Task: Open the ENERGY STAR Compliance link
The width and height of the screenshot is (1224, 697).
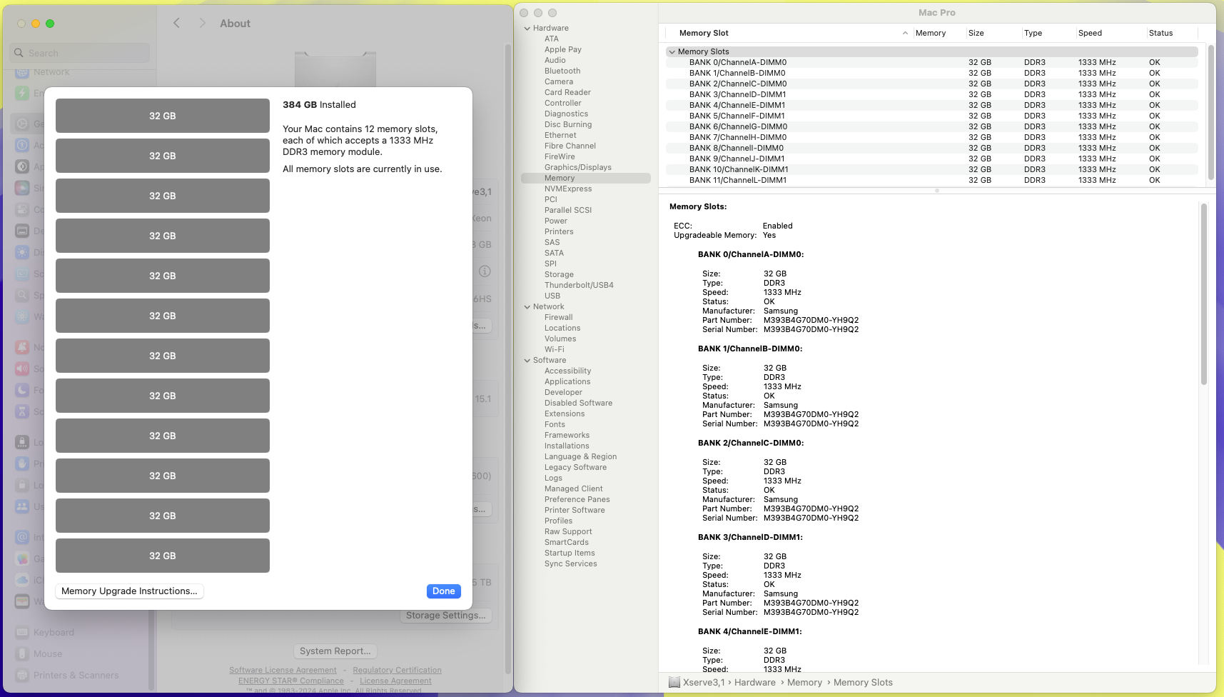Action: tap(291, 681)
